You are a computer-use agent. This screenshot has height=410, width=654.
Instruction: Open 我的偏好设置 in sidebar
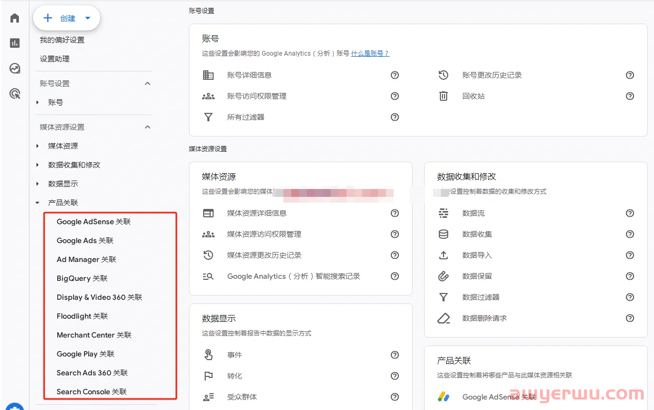(62, 40)
